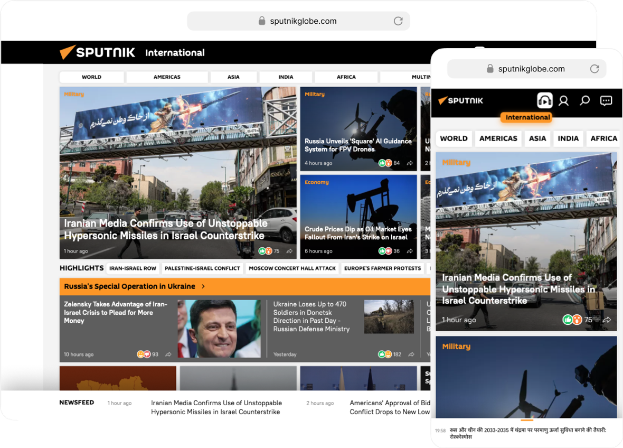Share the Zelensky article via the arrow icon
The image size is (623, 448).
tap(169, 354)
